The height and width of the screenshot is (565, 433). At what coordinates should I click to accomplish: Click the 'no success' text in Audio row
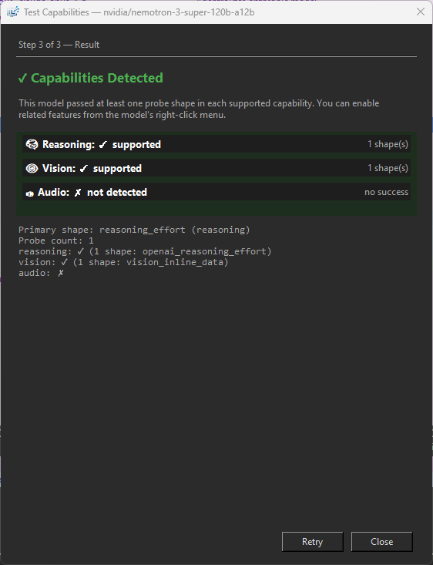pos(386,192)
